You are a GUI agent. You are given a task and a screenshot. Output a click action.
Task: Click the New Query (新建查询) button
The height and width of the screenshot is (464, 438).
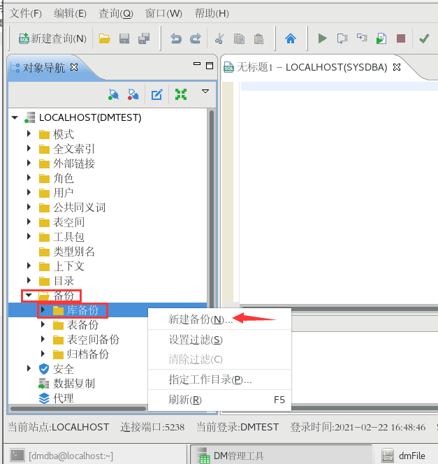coord(52,38)
